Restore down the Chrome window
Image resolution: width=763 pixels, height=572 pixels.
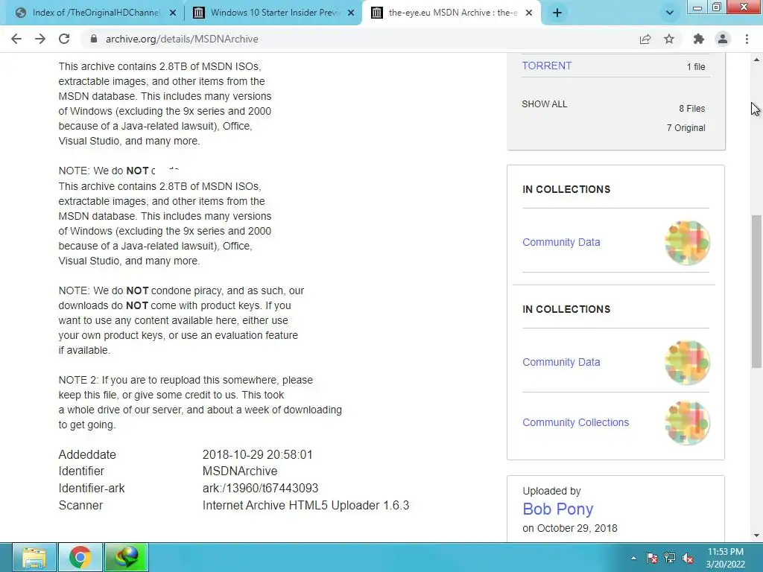[x=717, y=7]
